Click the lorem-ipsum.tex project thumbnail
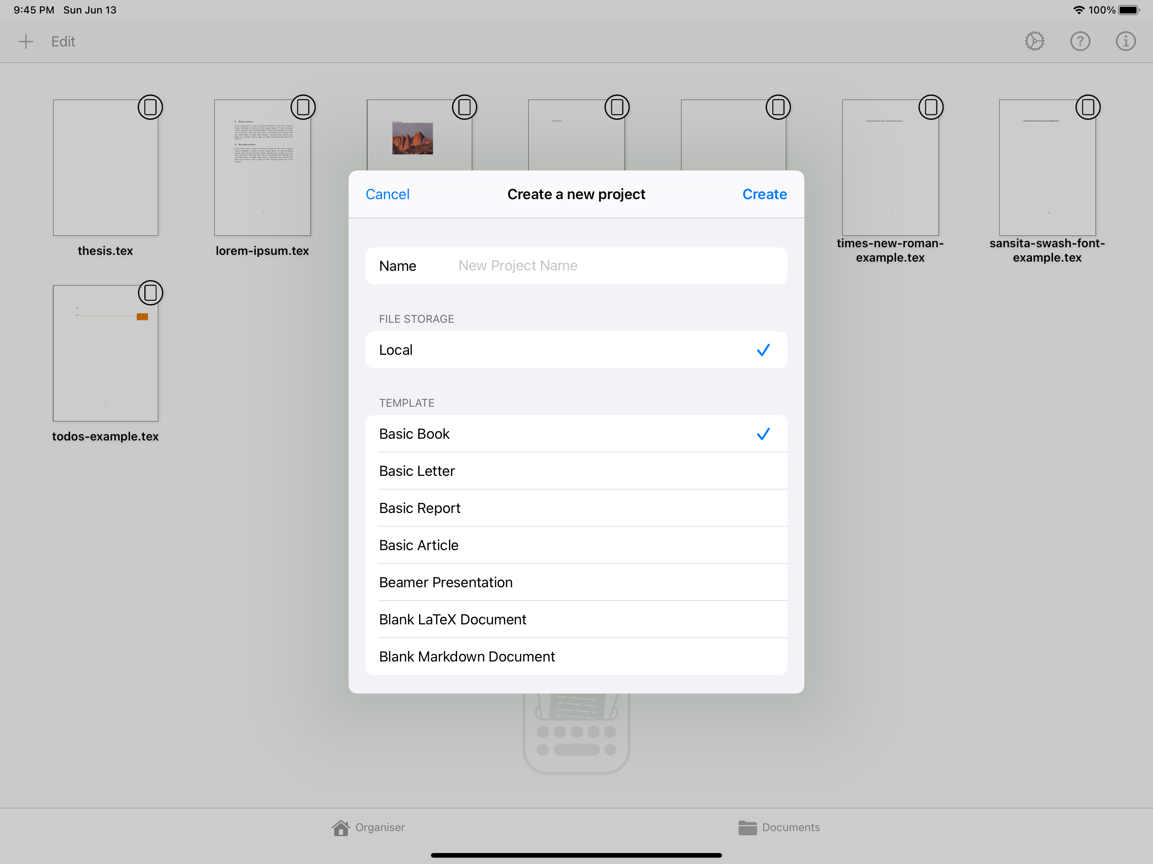1153x864 pixels. tap(262, 167)
